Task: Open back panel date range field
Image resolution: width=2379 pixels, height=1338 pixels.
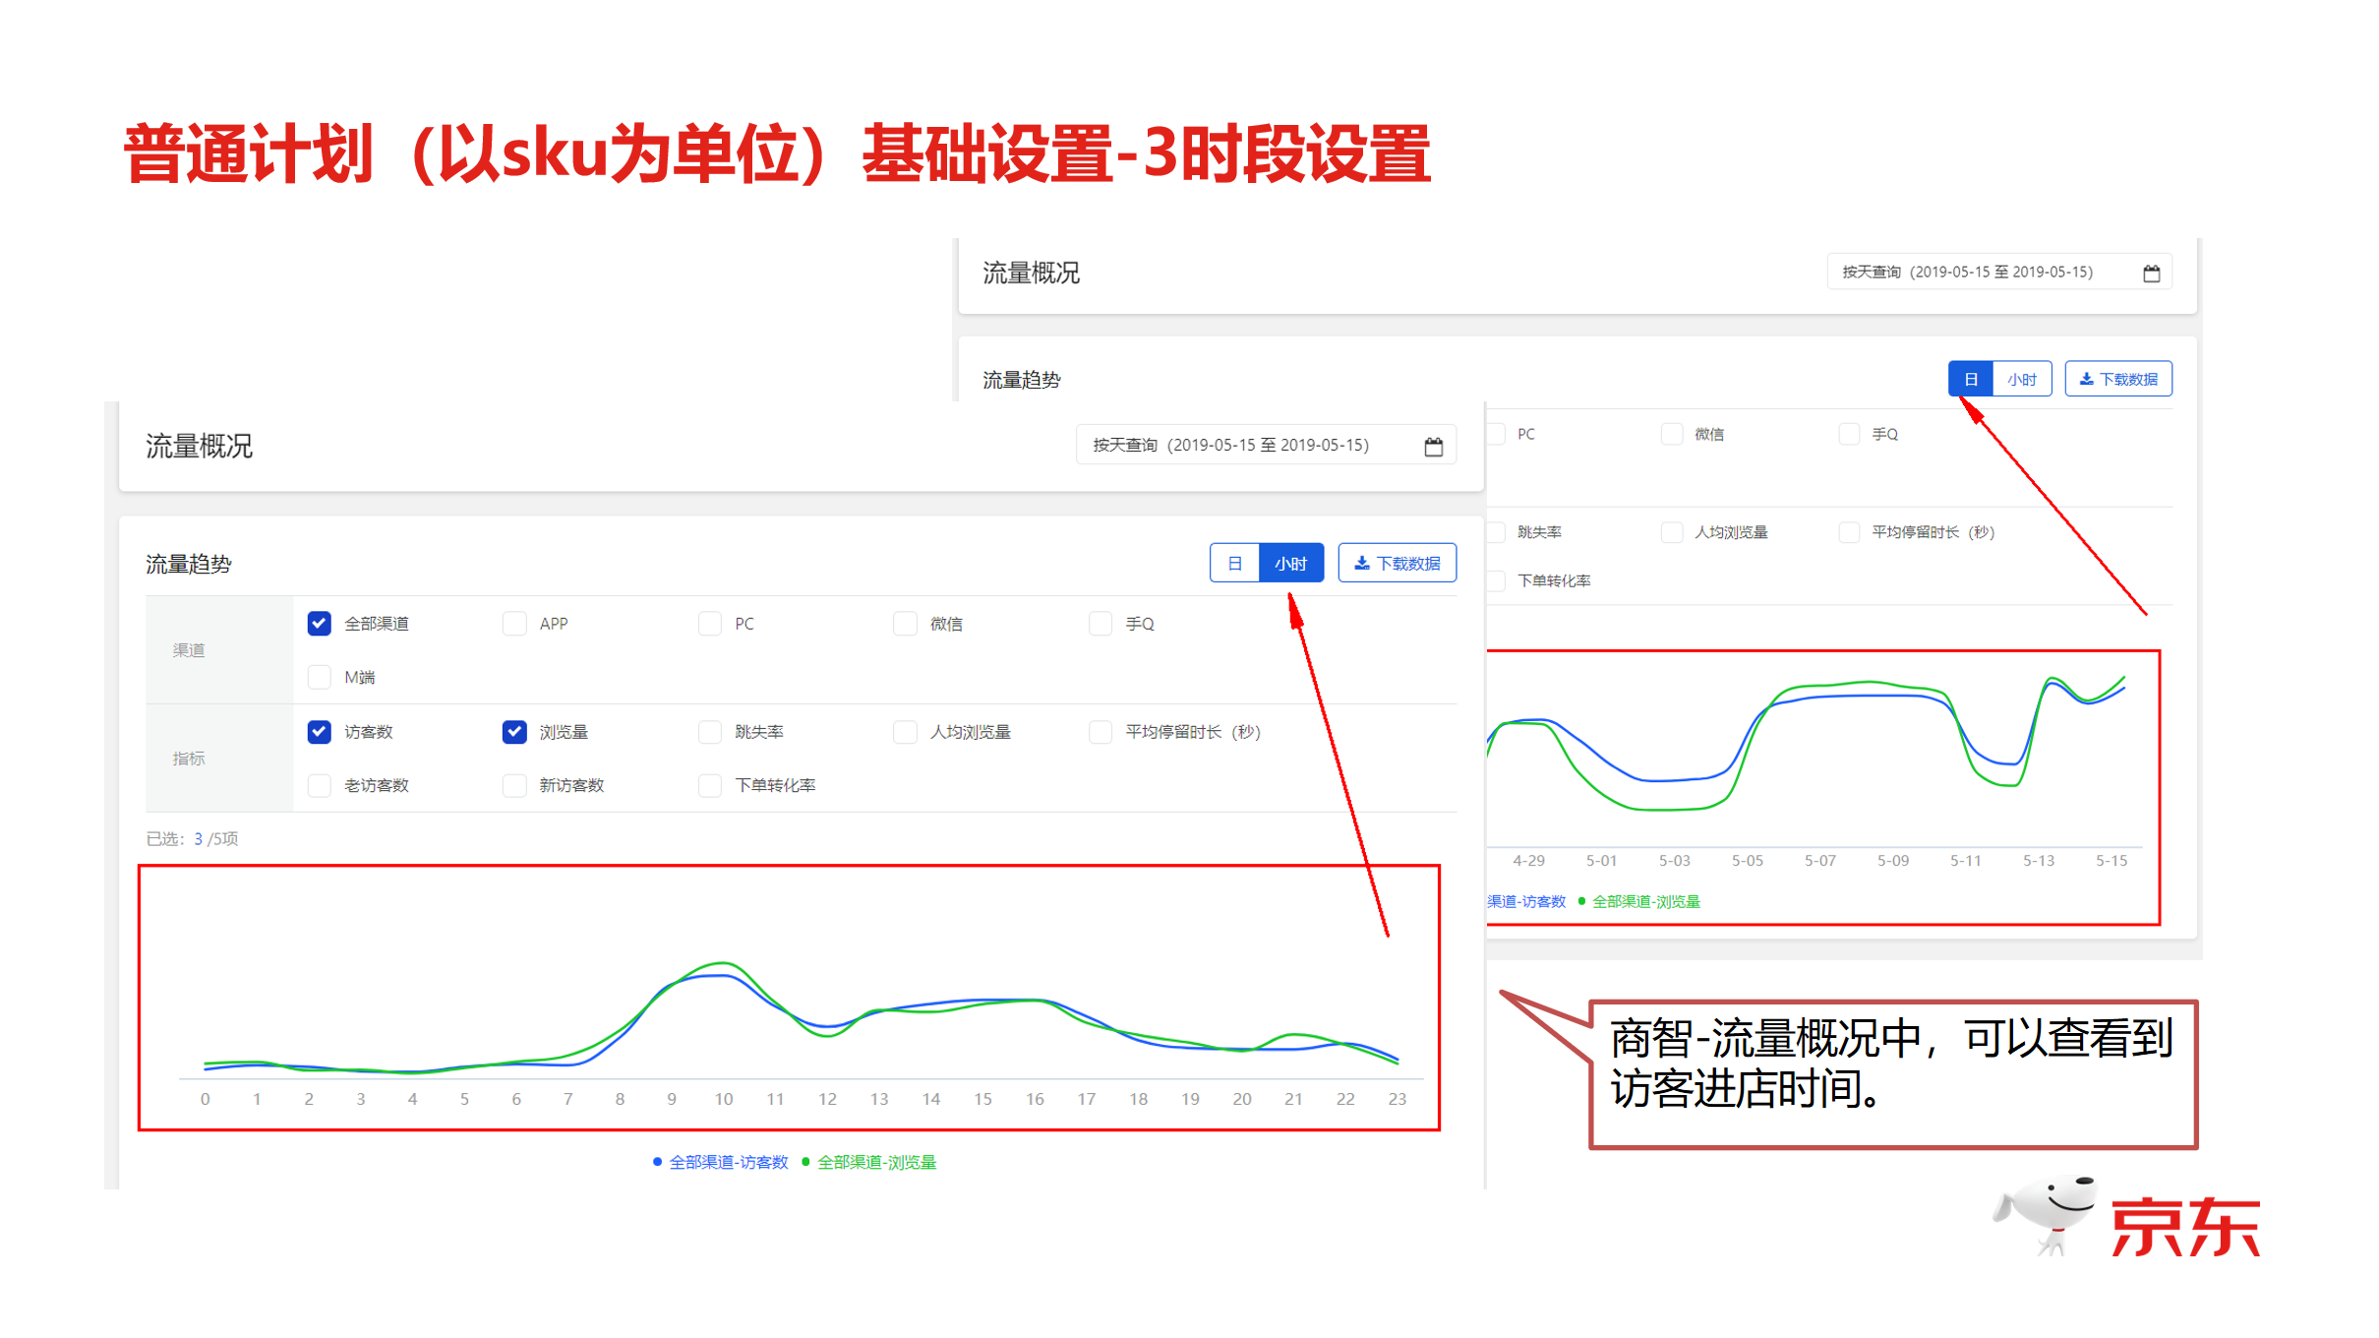Action: coord(1999,273)
